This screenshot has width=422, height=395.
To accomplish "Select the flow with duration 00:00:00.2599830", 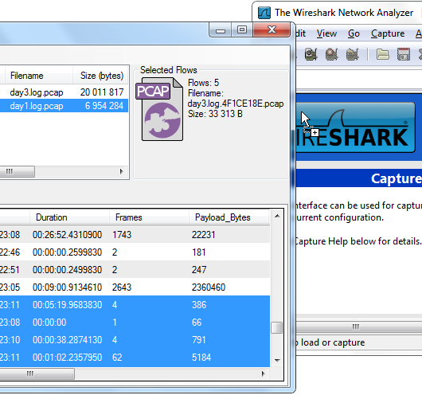I will [135, 252].
